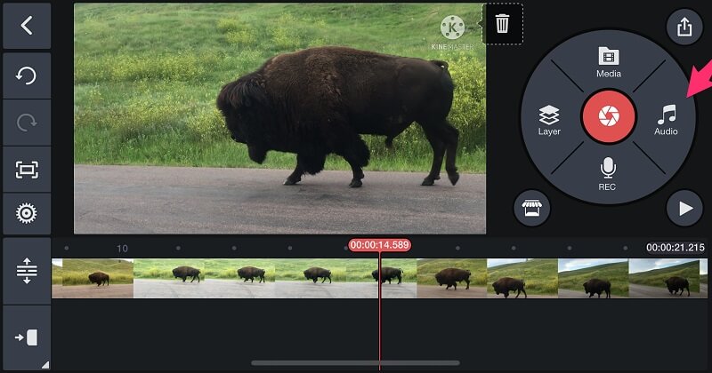The height and width of the screenshot is (373, 712).
Task: Select the first bison clip thumbnail
Action: (x=93, y=277)
